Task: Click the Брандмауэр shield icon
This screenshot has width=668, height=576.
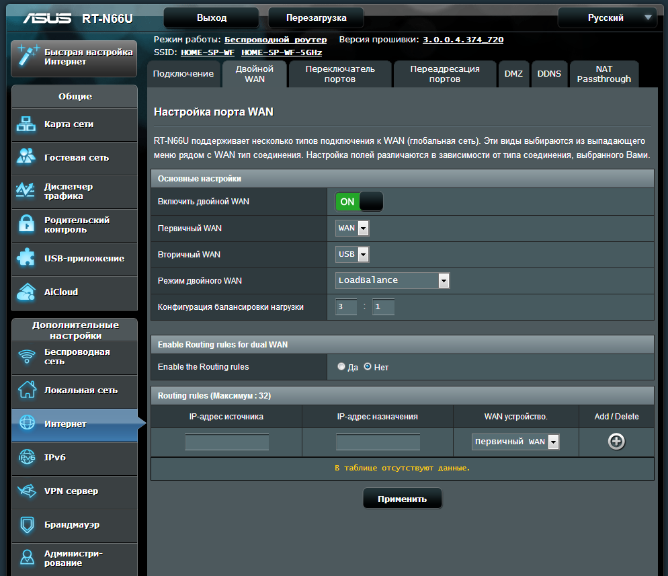Action: coord(28,525)
